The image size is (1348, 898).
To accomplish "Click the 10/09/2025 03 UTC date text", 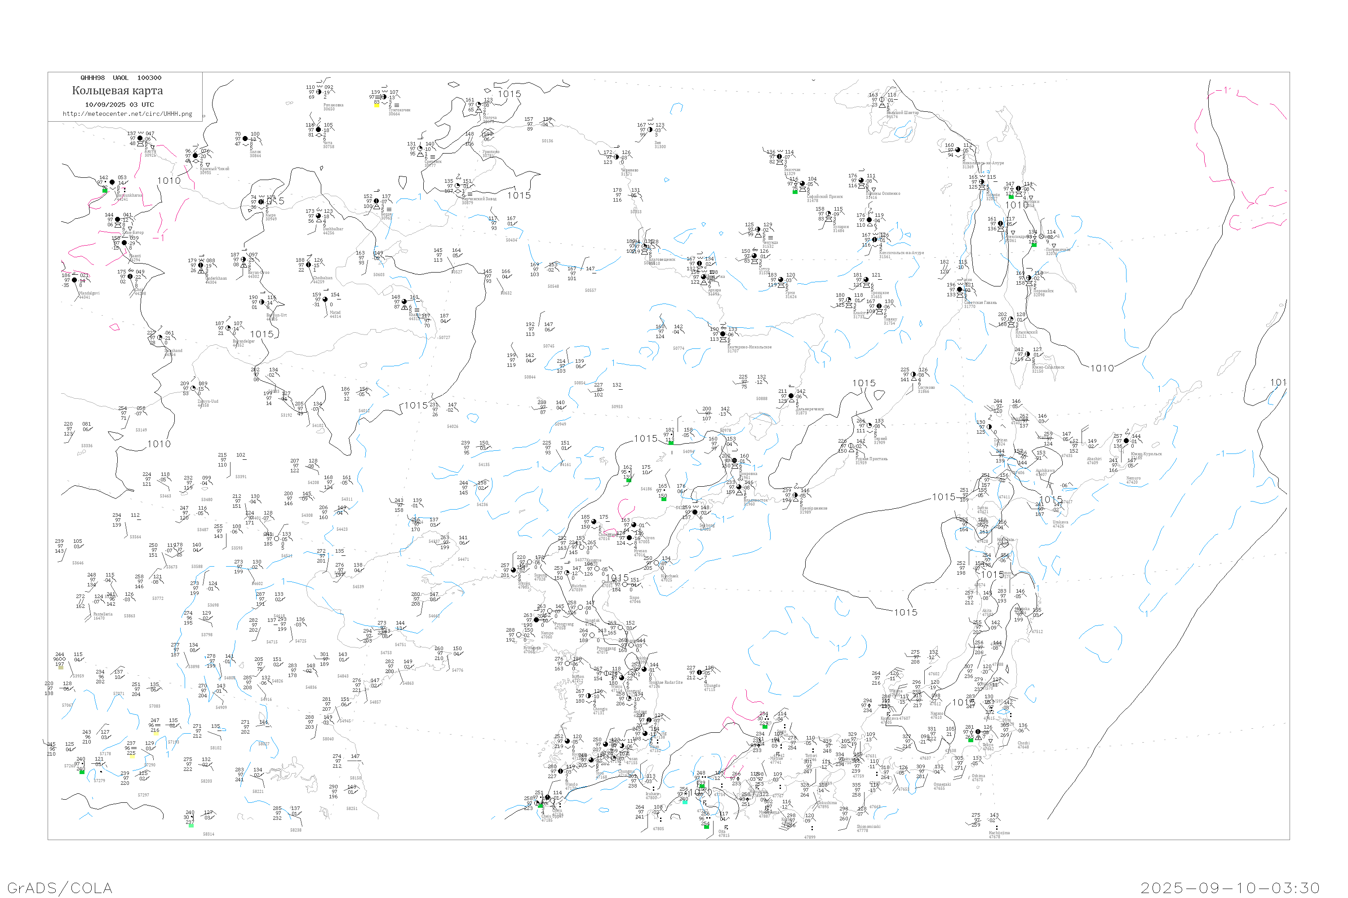I will (x=119, y=105).
